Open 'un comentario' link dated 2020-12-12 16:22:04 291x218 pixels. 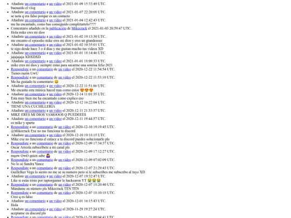(35, 102)
